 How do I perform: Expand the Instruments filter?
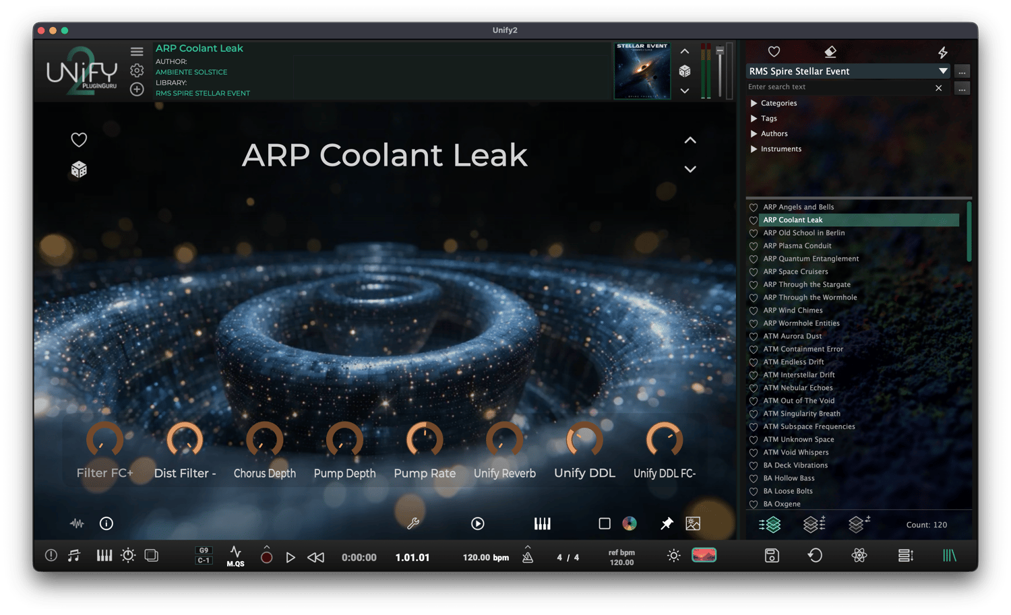[x=754, y=149]
